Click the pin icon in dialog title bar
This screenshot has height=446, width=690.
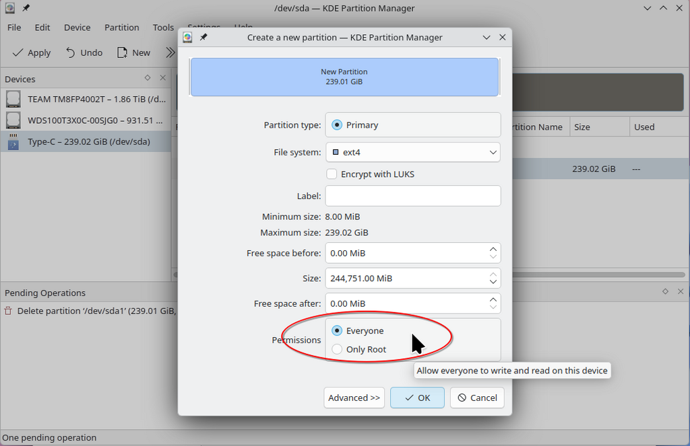(203, 38)
